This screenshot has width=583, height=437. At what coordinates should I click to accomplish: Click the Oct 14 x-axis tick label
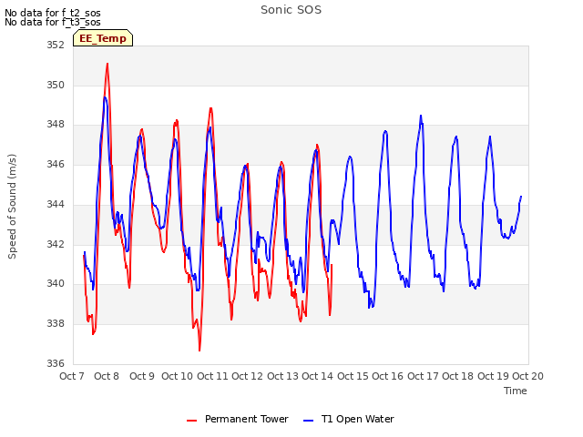(318, 376)
